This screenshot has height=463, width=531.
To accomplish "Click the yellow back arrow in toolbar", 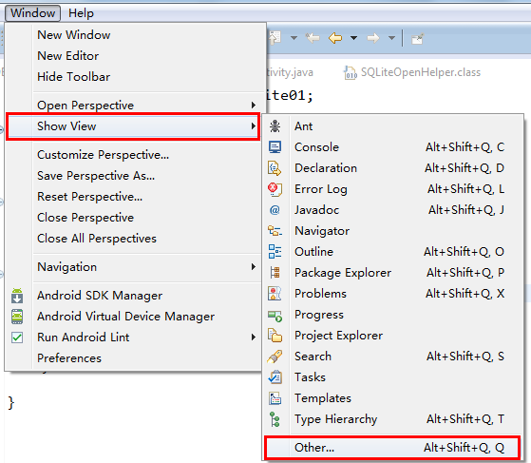I will [x=335, y=38].
